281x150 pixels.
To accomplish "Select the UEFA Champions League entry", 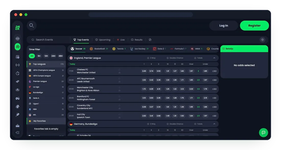I will (46, 70).
